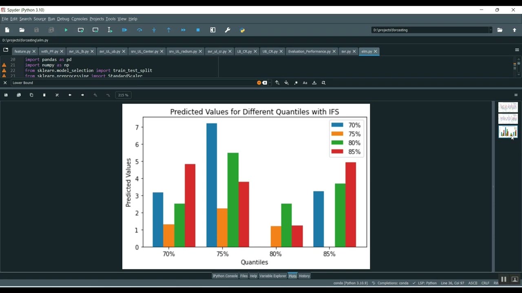Open the Projects menu
The width and height of the screenshot is (522, 293).
pos(97,19)
